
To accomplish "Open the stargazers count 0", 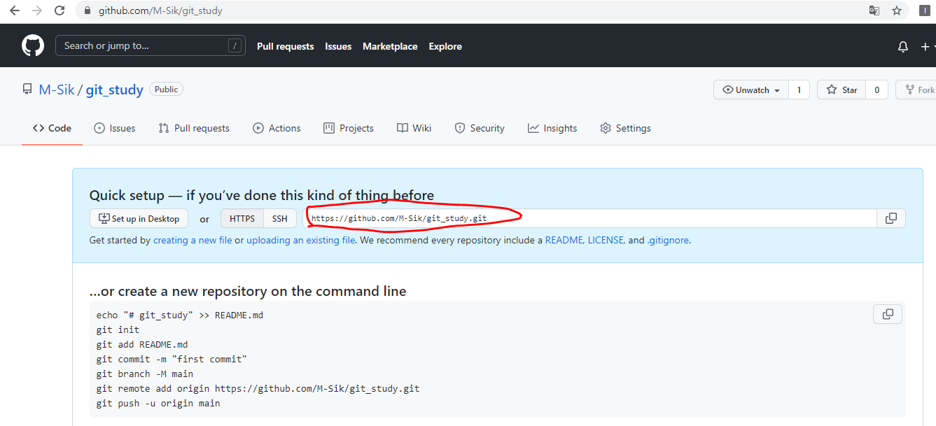I will pos(876,90).
